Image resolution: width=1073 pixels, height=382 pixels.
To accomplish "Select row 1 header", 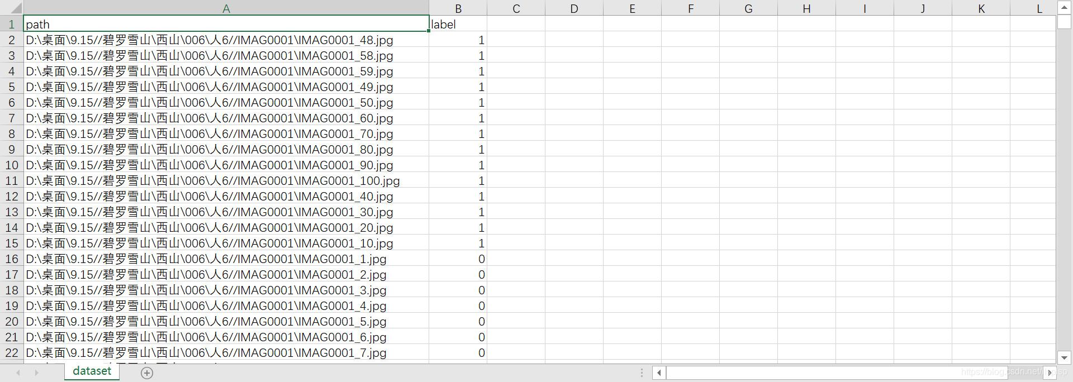I will click(x=12, y=24).
